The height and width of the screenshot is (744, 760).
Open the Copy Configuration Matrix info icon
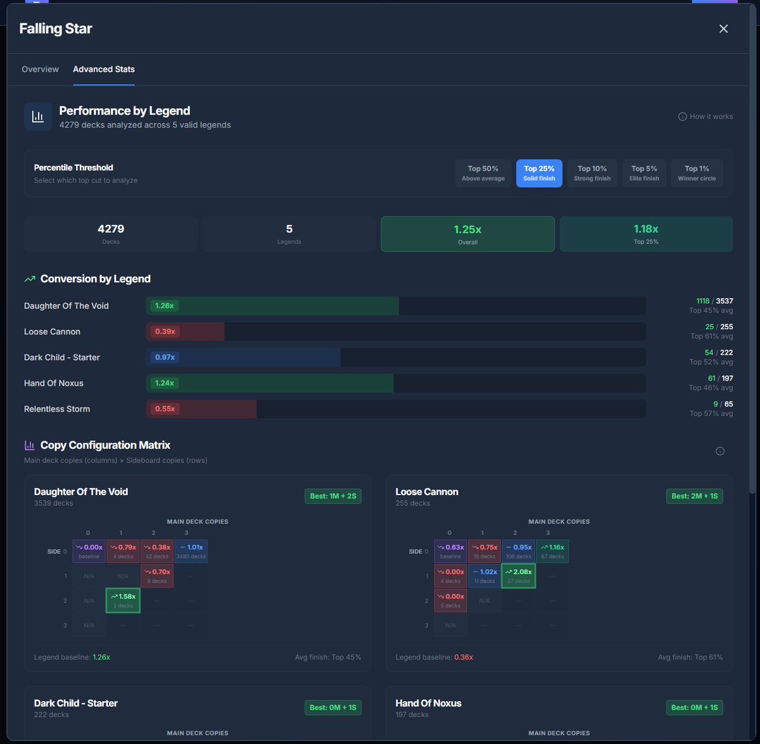coord(720,451)
